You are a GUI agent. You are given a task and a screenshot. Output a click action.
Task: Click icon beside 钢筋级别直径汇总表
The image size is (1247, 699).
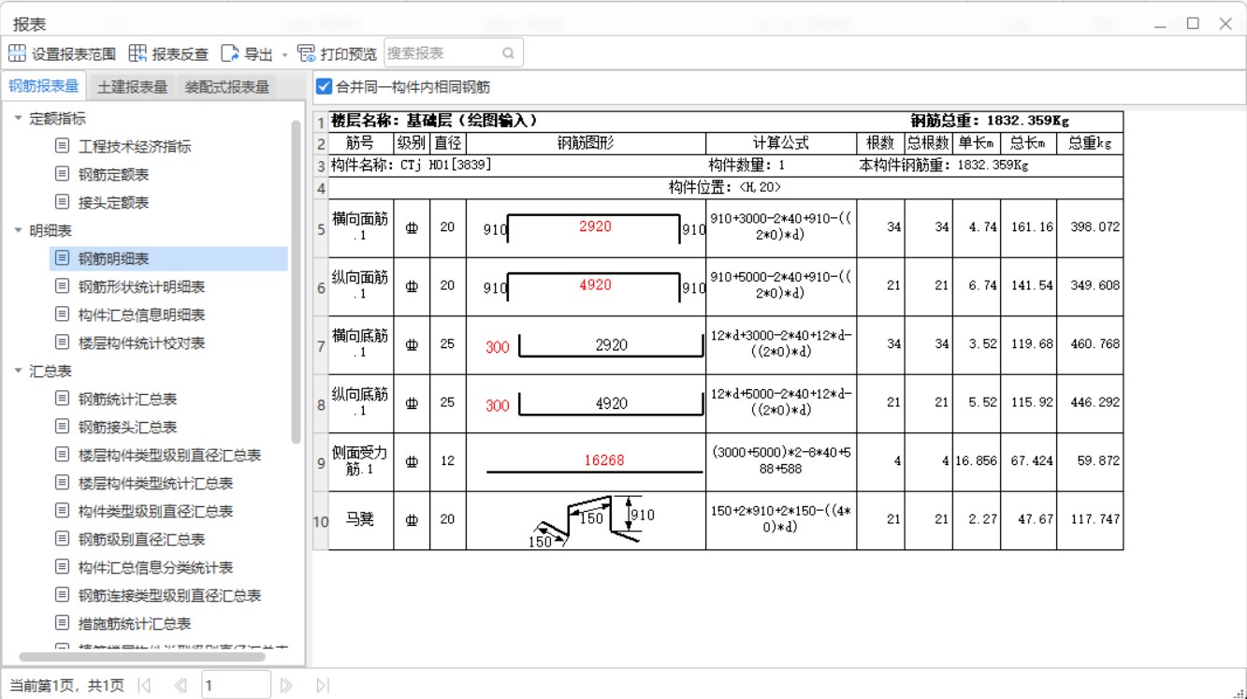tap(62, 539)
